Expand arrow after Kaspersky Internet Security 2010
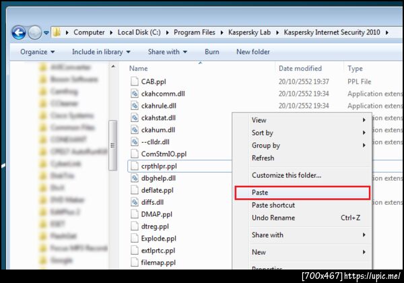 pyautogui.click(x=386, y=33)
